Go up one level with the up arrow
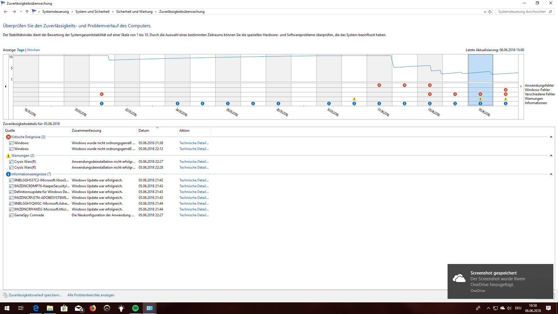Image resolution: width=558 pixels, height=314 pixels. (x=27, y=12)
